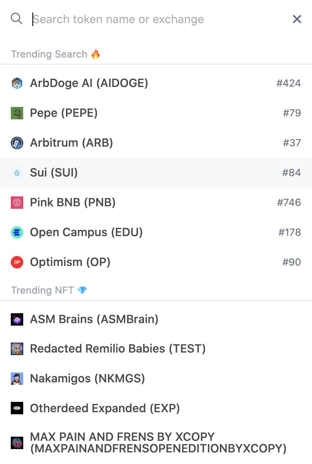Click the #746 rank next to Pink BNB
Image resolution: width=312 pixels, height=464 pixels.
(289, 203)
